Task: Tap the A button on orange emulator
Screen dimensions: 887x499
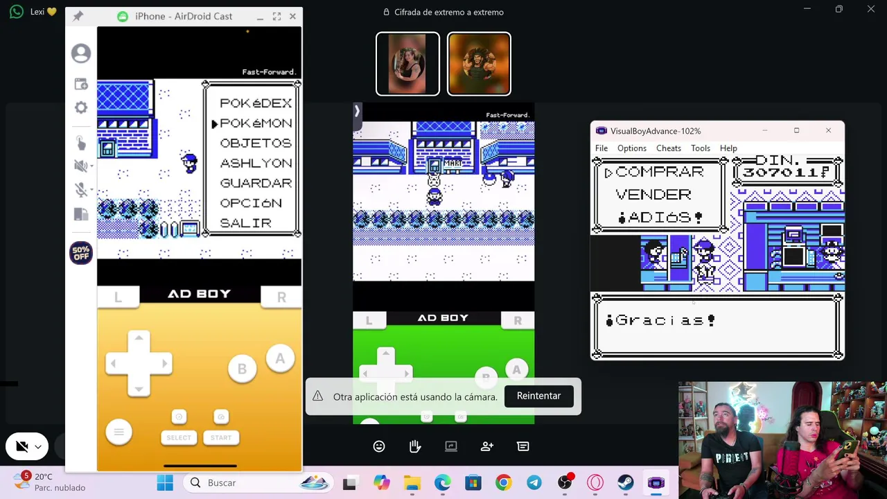Action: [280, 359]
